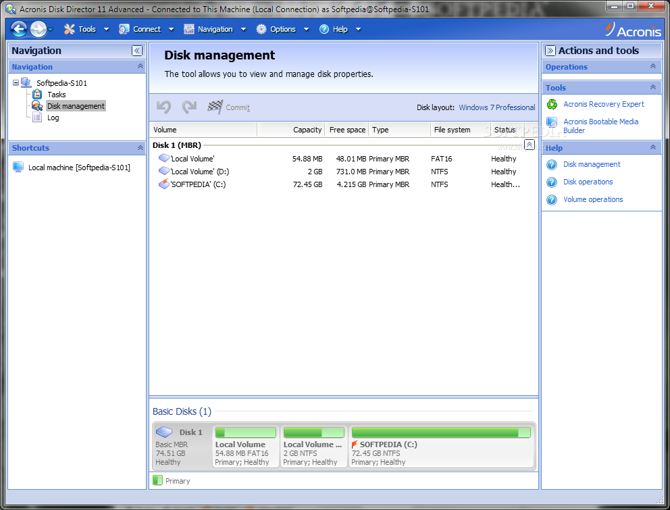Image resolution: width=670 pixels, height=510 pixels.
Task: Open Disk operations help topic
Action: point(588,182)
